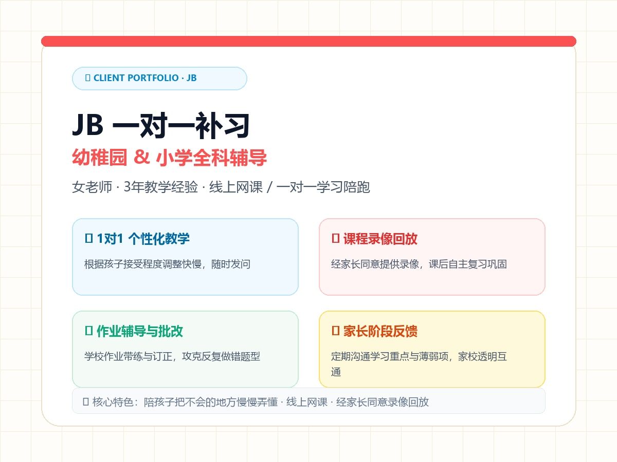Click the icon before 1对1 个性化教学
This screenshot has width=617, height=462.
(x=88, y=238)
